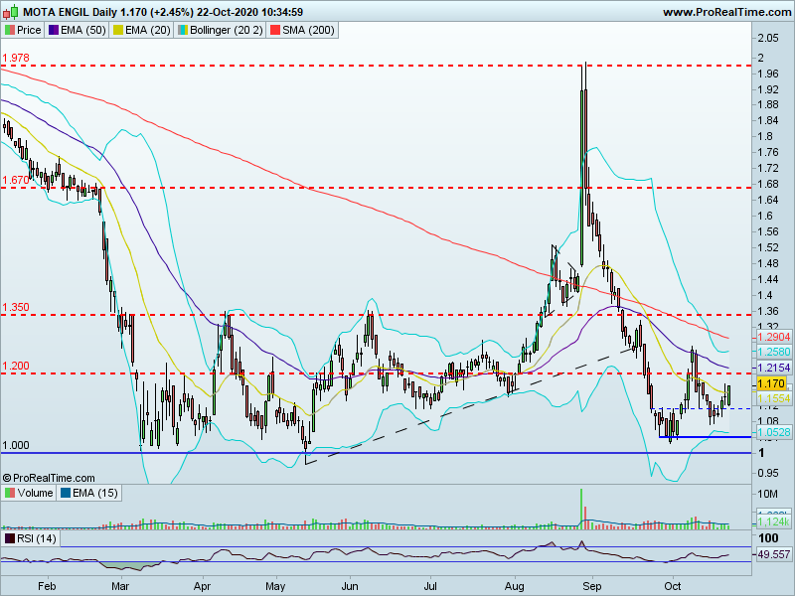
Task: Click the tall green volume spike bar
Action: click(x=581, y=509)
